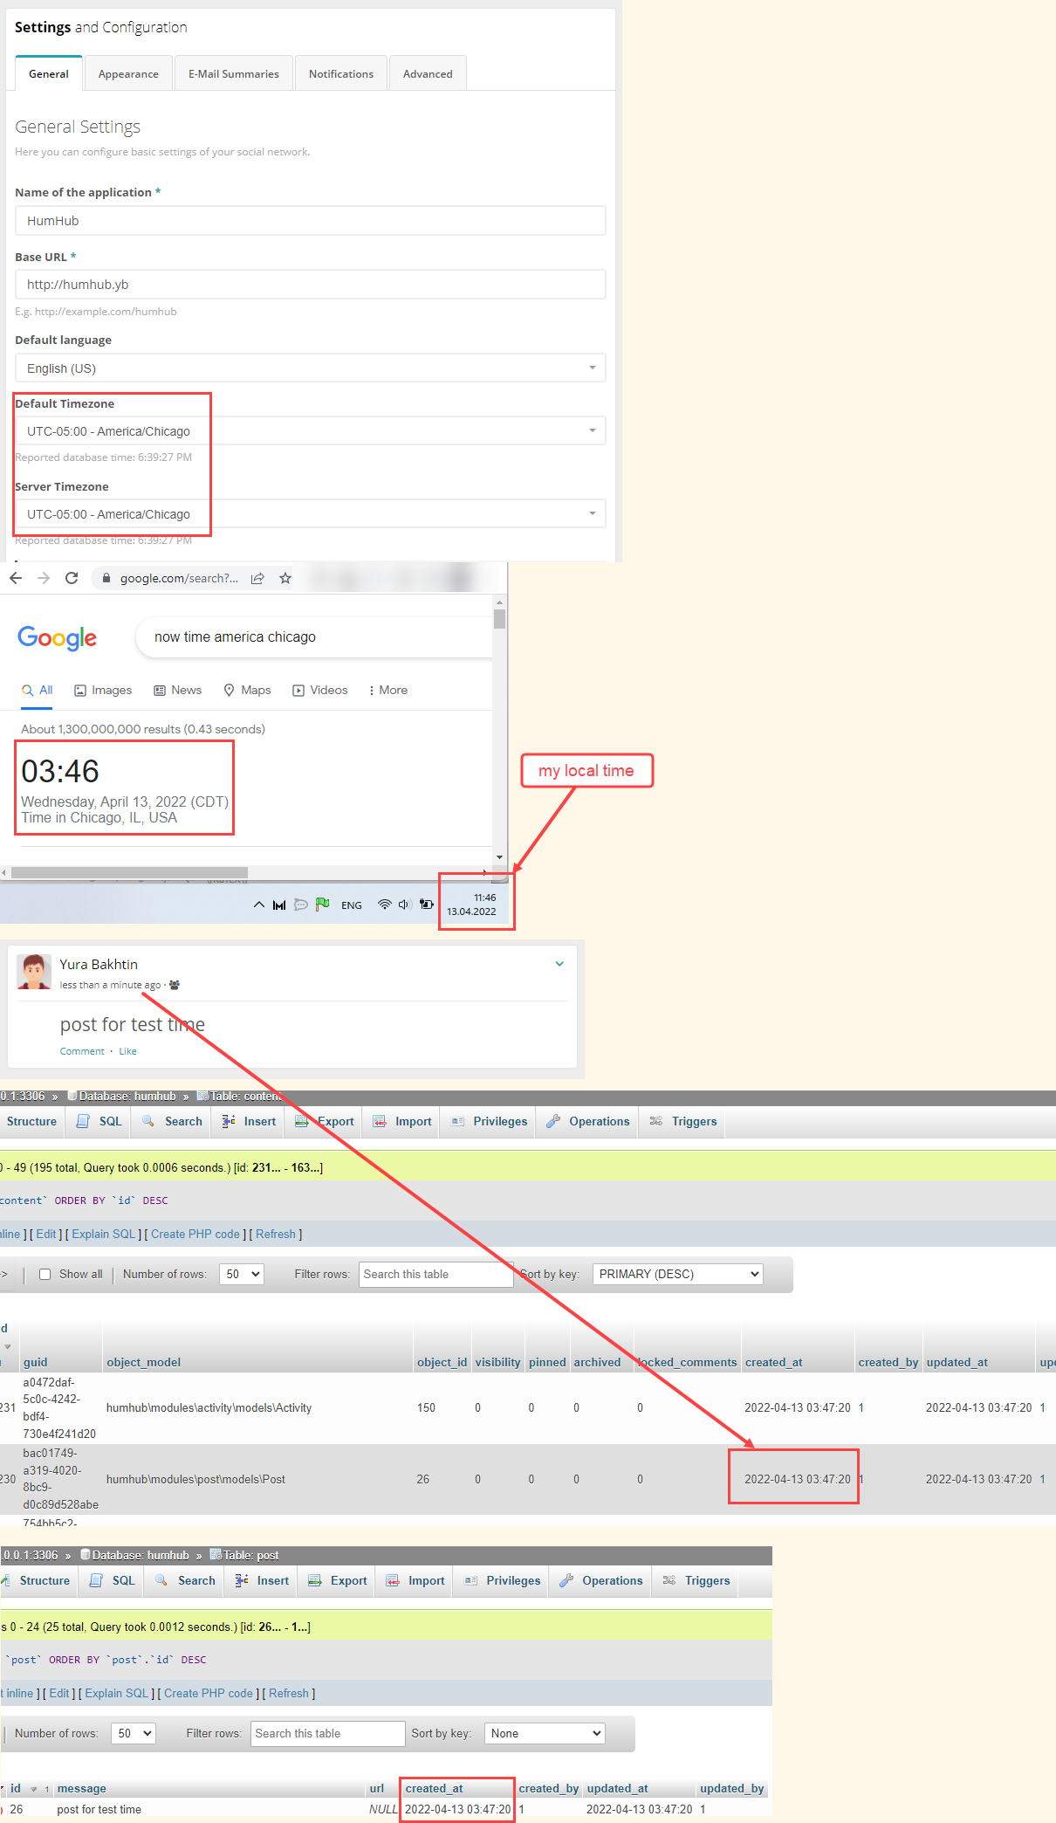Viewport: 1056px width, 1823px height.
Task: Open the Default language dropdown
Action: tap(310, 368)
